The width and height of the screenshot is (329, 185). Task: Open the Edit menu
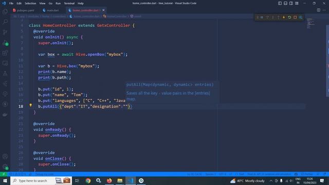click(x=19, y=4)
